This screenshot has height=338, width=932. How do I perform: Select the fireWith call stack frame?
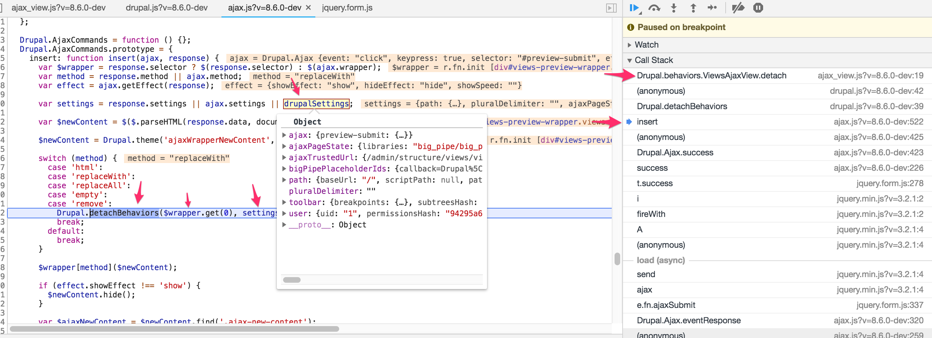coord(651,214)
